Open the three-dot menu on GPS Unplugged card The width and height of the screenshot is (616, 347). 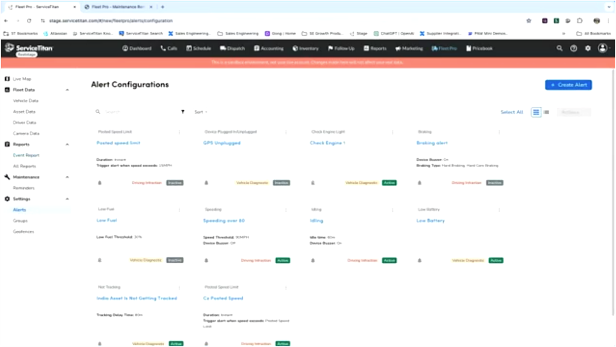tap(286, 132)
